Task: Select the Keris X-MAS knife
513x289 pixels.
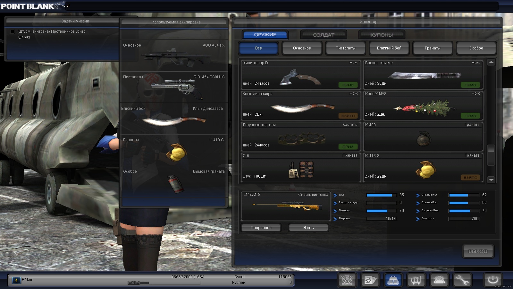Action: click(423, 106)
